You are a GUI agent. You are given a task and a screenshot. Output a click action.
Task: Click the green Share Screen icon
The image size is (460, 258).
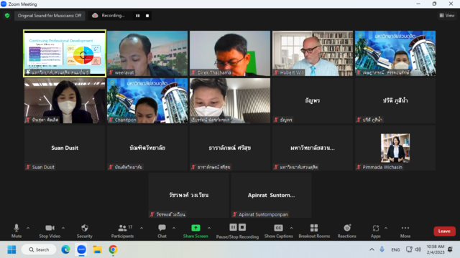tap(195, 228)
